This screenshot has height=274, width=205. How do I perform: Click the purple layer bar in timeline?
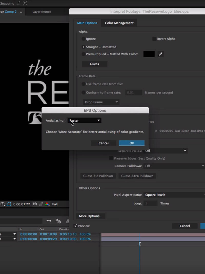pyautogui.click(x=153, y=239)
